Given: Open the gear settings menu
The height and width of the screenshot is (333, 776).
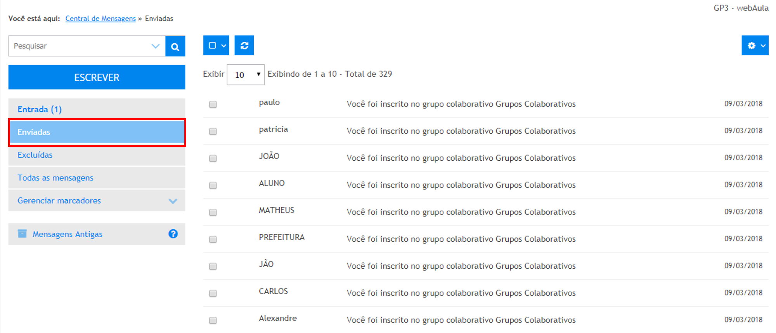Looking at the screenshot, I should pyautogui.click(x=755, y=46).
